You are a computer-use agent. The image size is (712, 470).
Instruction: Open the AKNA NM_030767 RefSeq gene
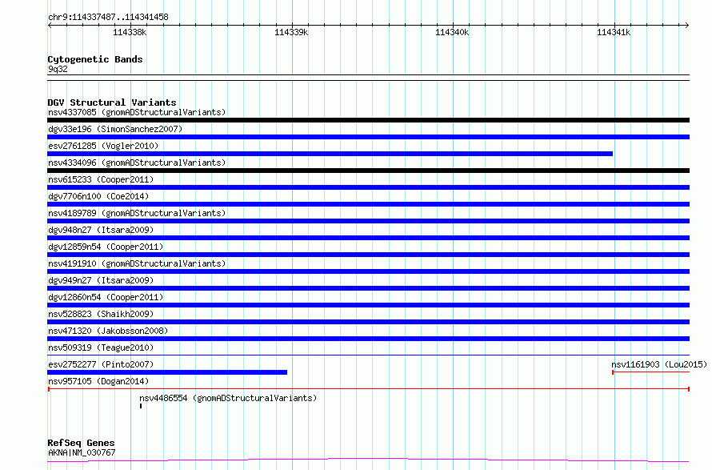coord(368,460)
